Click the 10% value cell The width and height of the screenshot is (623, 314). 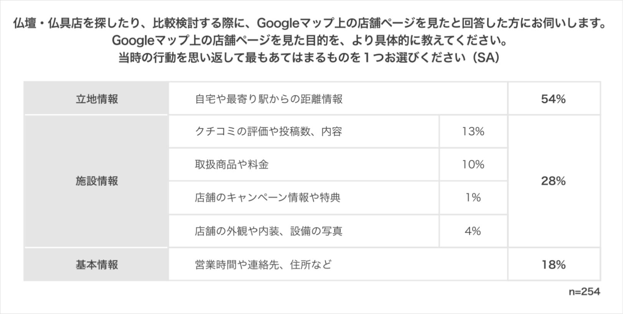[x=473, y=165]
